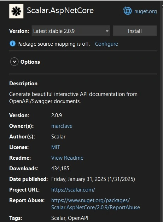This screenshot has width=163, height=222.
Task: Expand the Options section chevron
Action: tap(14, 62)
